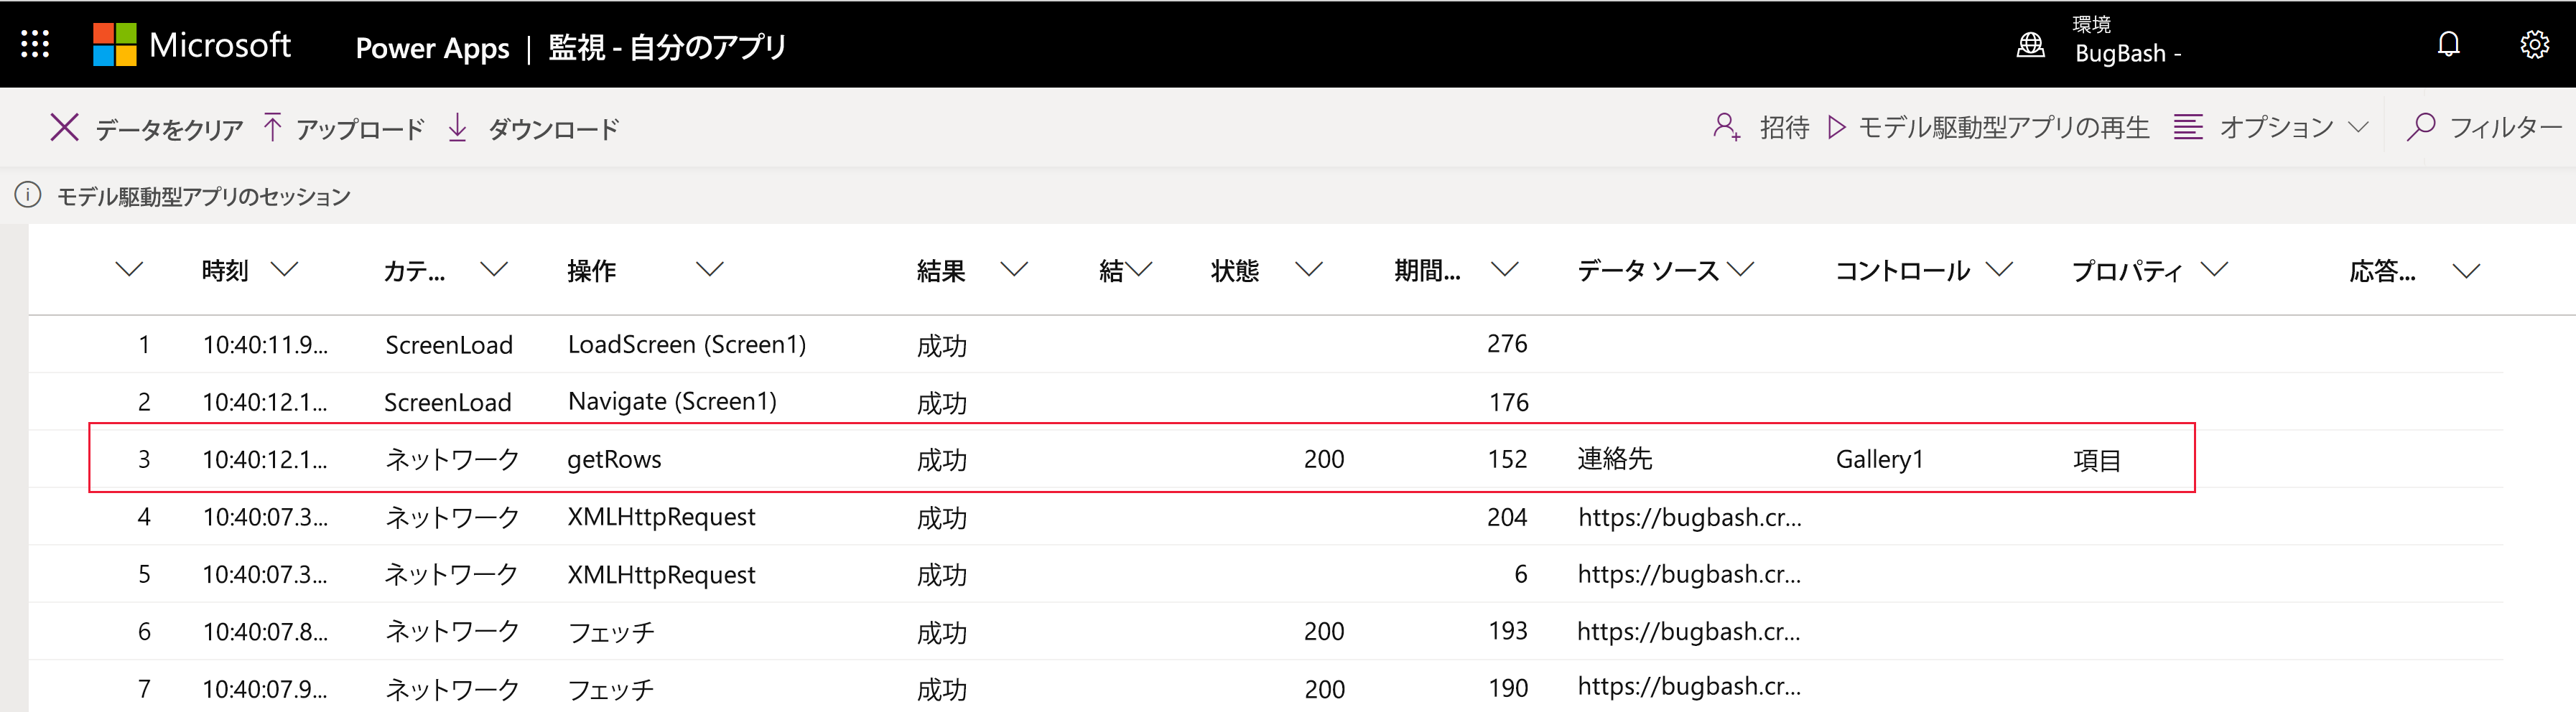This screenshot has height=712, width=2576.
Task: Select XMLHttpRequest in row 5
Action: (x=661, y=574)
